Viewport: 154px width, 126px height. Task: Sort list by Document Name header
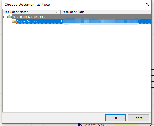click(31, 12)
